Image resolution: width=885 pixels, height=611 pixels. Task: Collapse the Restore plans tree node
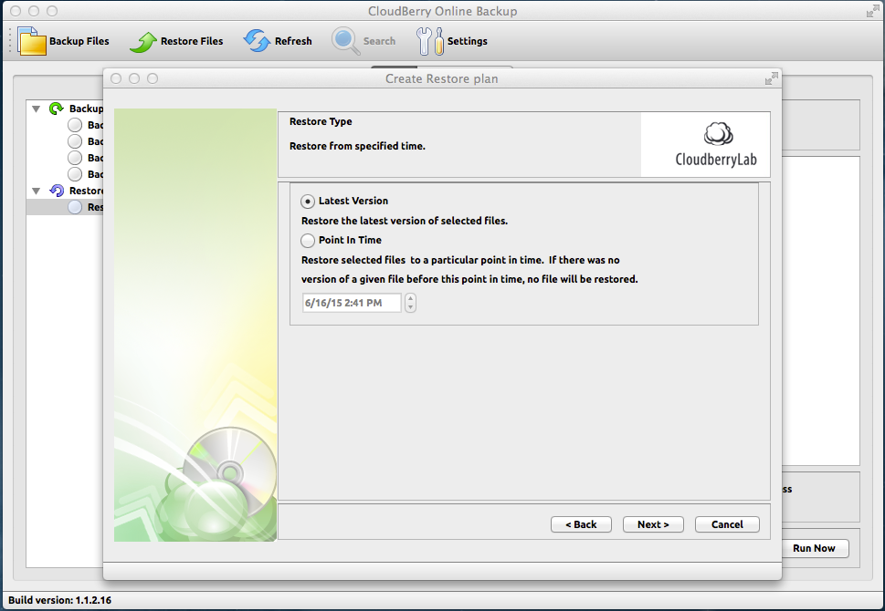[37, 192]
